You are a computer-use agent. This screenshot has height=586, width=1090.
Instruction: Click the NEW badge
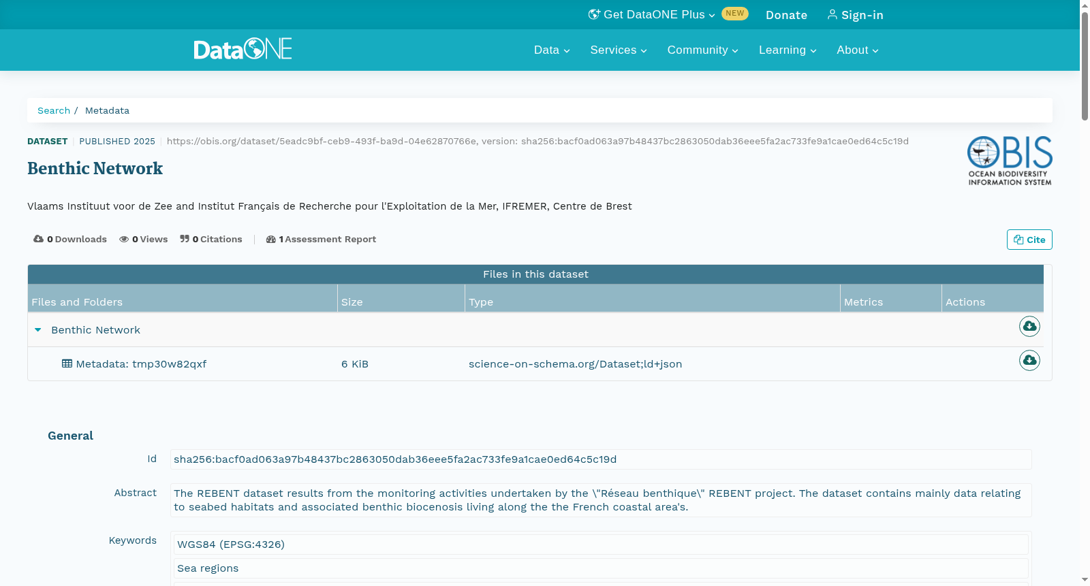tap(734, 14)
